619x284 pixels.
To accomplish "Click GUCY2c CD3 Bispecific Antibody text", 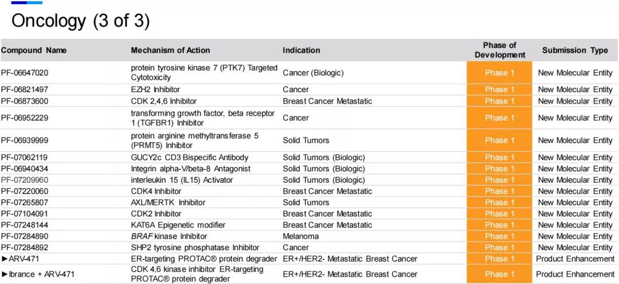I will (190, 157).
